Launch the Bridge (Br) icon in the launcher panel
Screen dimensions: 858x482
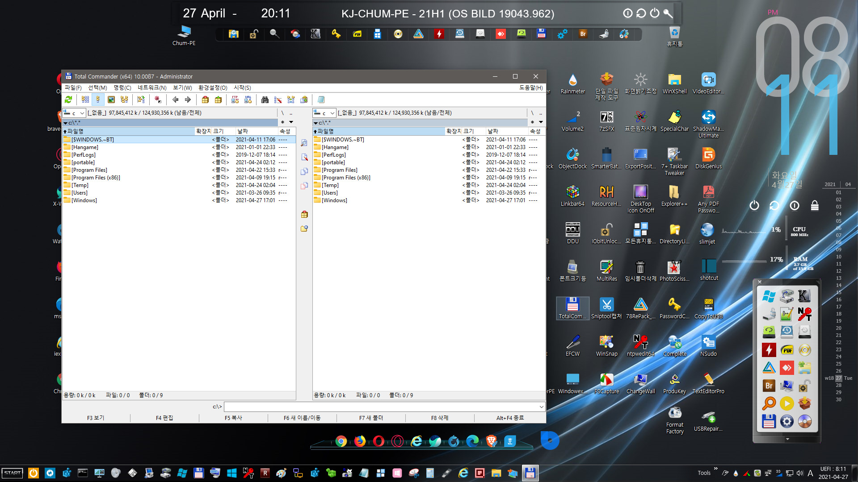pos(769,386)
